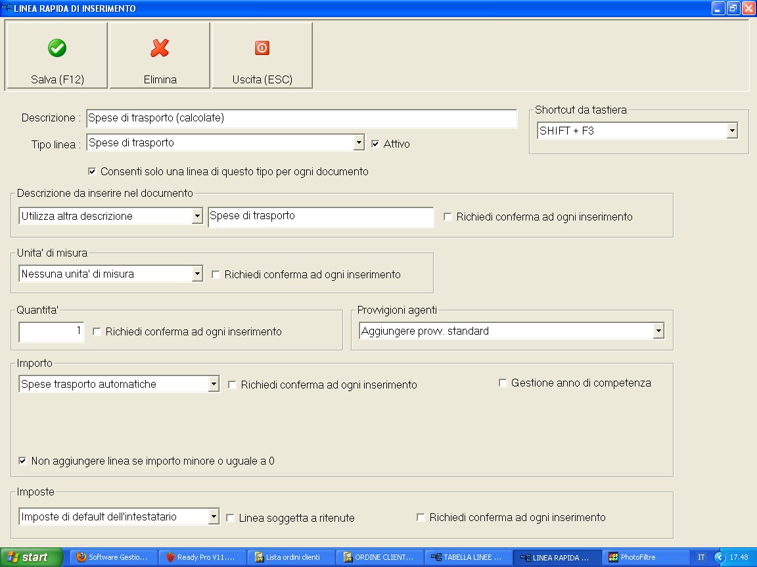Switch to TABELLA LINEE taskbar item
The image size is (757, 567).
[x=469, y=557]
